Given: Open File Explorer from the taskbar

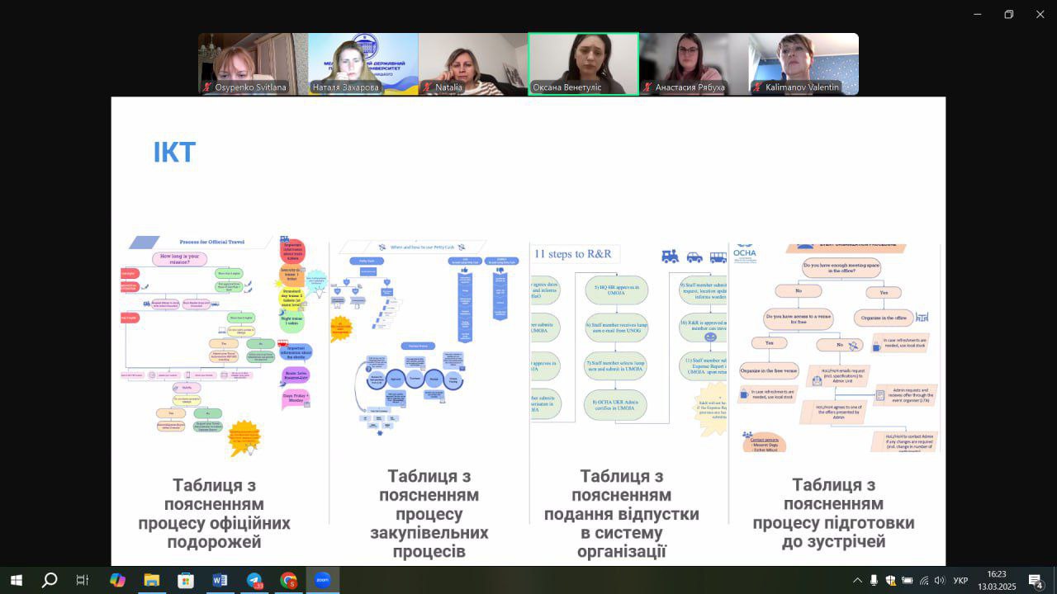Looking at the screenshot, I should click(x=151, y=580).
